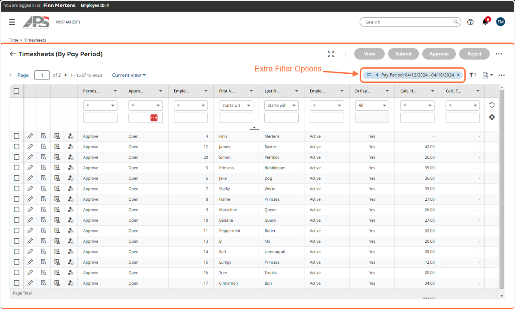The image size is (515, 310).
Task: Click the employee icon for Princess Bubblegum row
Action: click(x=71, y=168)
